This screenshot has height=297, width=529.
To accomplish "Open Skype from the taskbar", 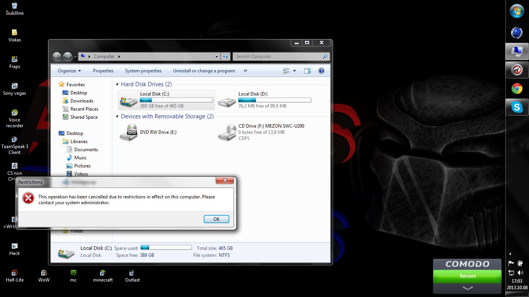I will [517, 107].
